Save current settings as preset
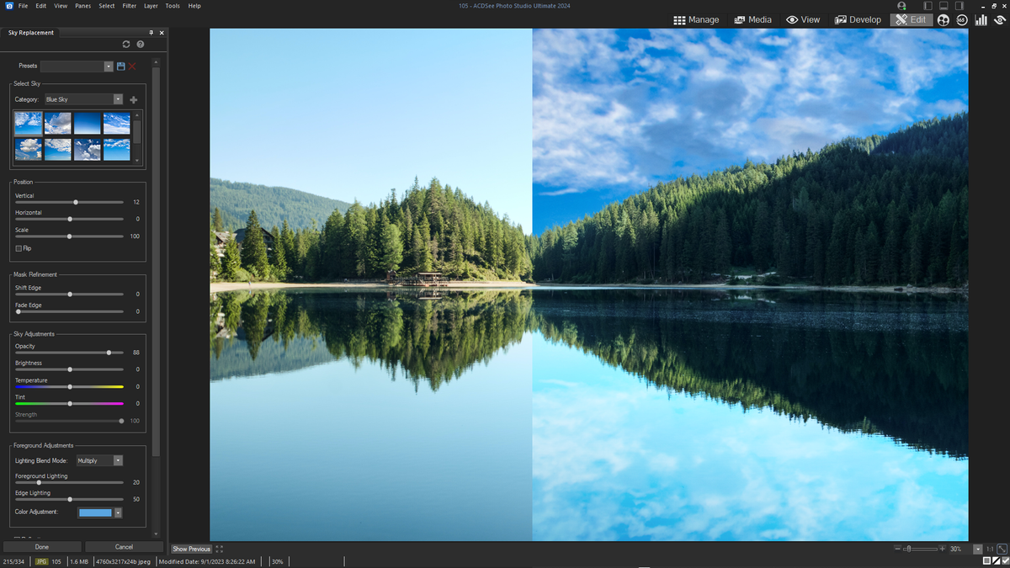This screenshot has width=1010, height=568. 121,66
